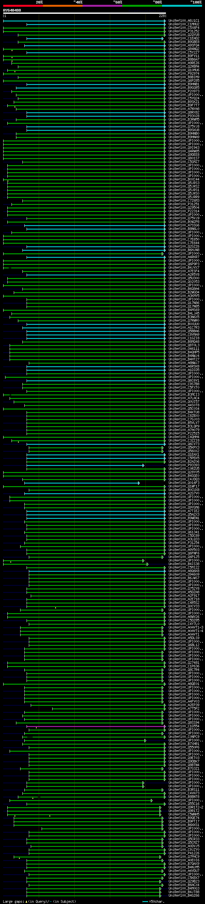Select label UniRef100_Q2RBM4

[x=184, y=66]
